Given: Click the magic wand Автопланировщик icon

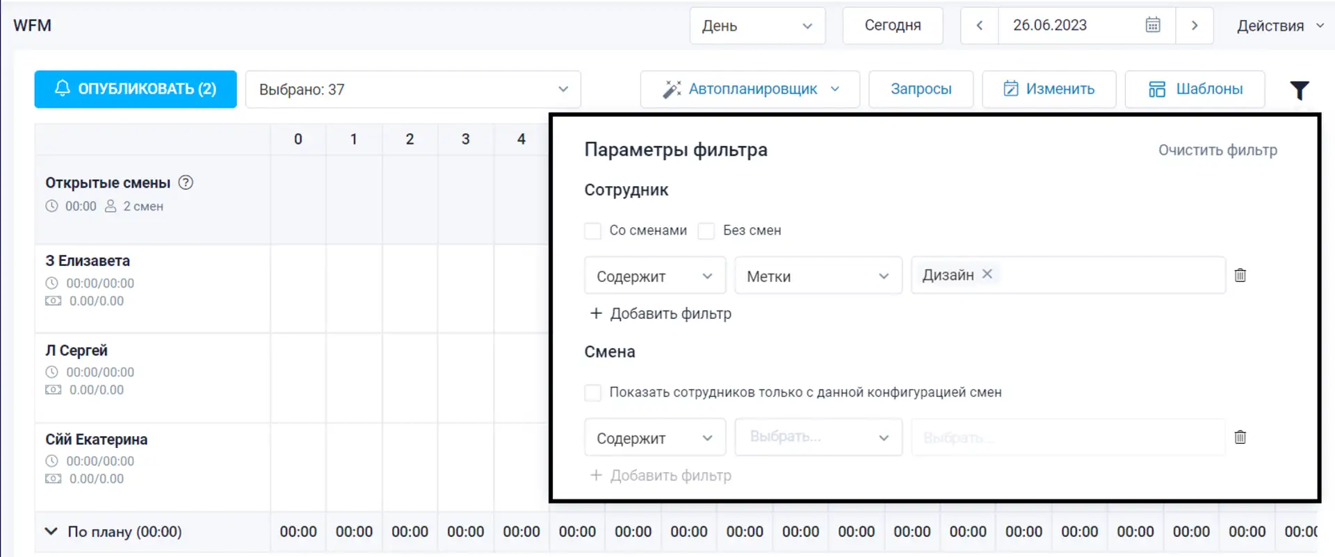Looking at the screenshot, I should tap(672, 89).
